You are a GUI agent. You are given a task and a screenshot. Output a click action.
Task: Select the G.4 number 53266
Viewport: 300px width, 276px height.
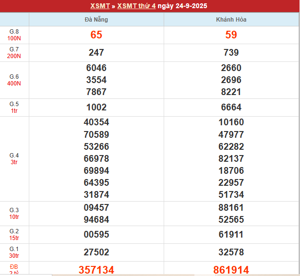96,147
